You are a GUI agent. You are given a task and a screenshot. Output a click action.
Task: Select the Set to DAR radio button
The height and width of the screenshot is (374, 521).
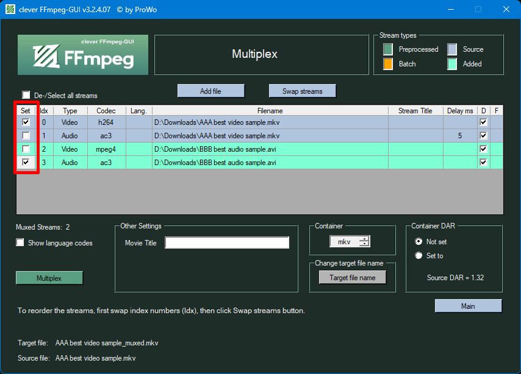tap(419, 256)
